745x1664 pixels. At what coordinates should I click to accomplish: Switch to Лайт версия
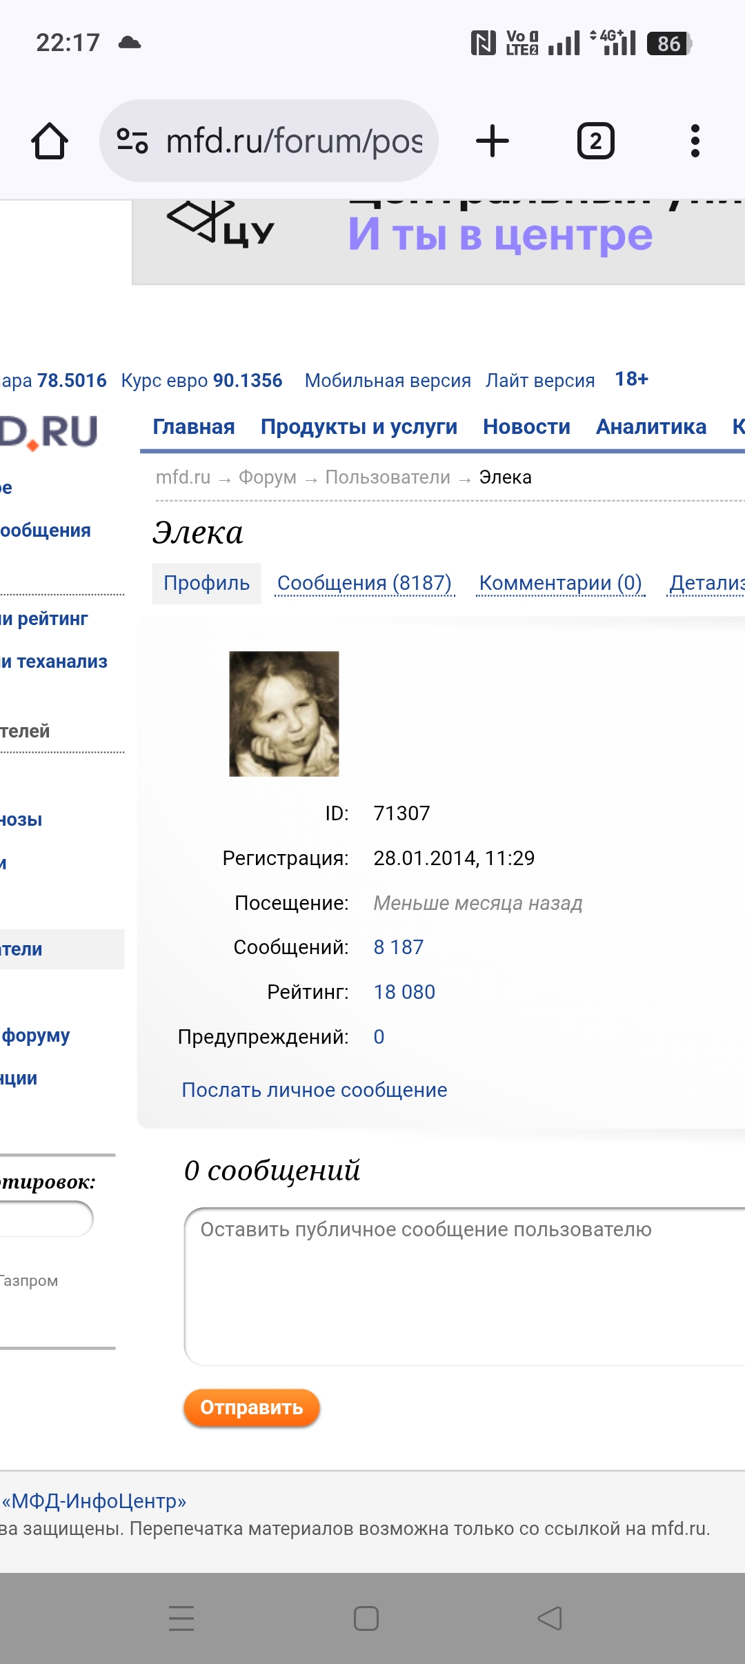(x=540, y=380)
